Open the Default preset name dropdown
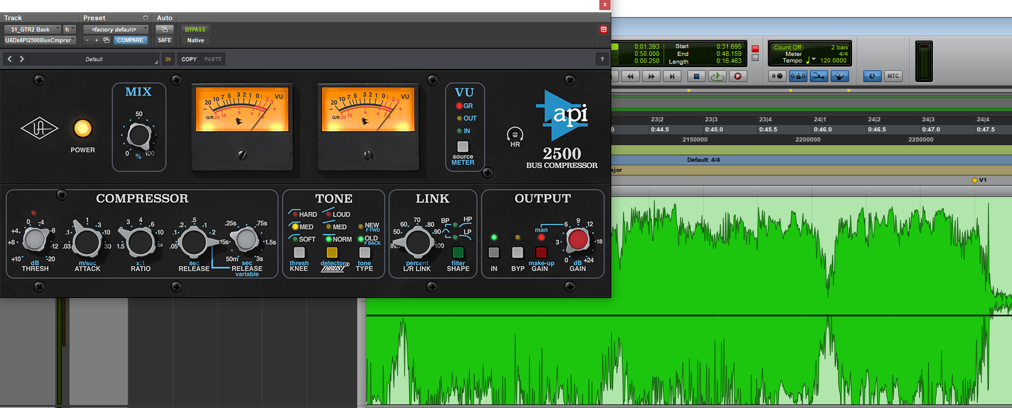The height and width of the screenshot is (408, 1012). (94, 59)
